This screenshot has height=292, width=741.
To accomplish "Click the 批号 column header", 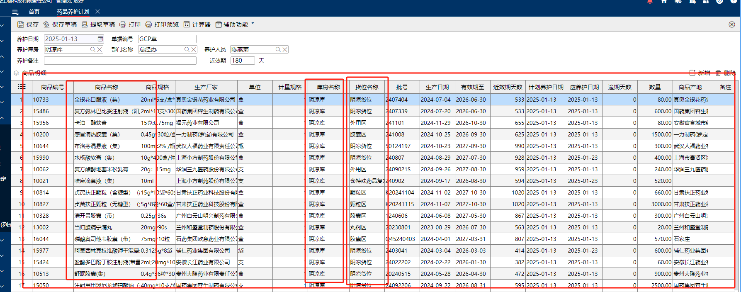I will [402, 87].
